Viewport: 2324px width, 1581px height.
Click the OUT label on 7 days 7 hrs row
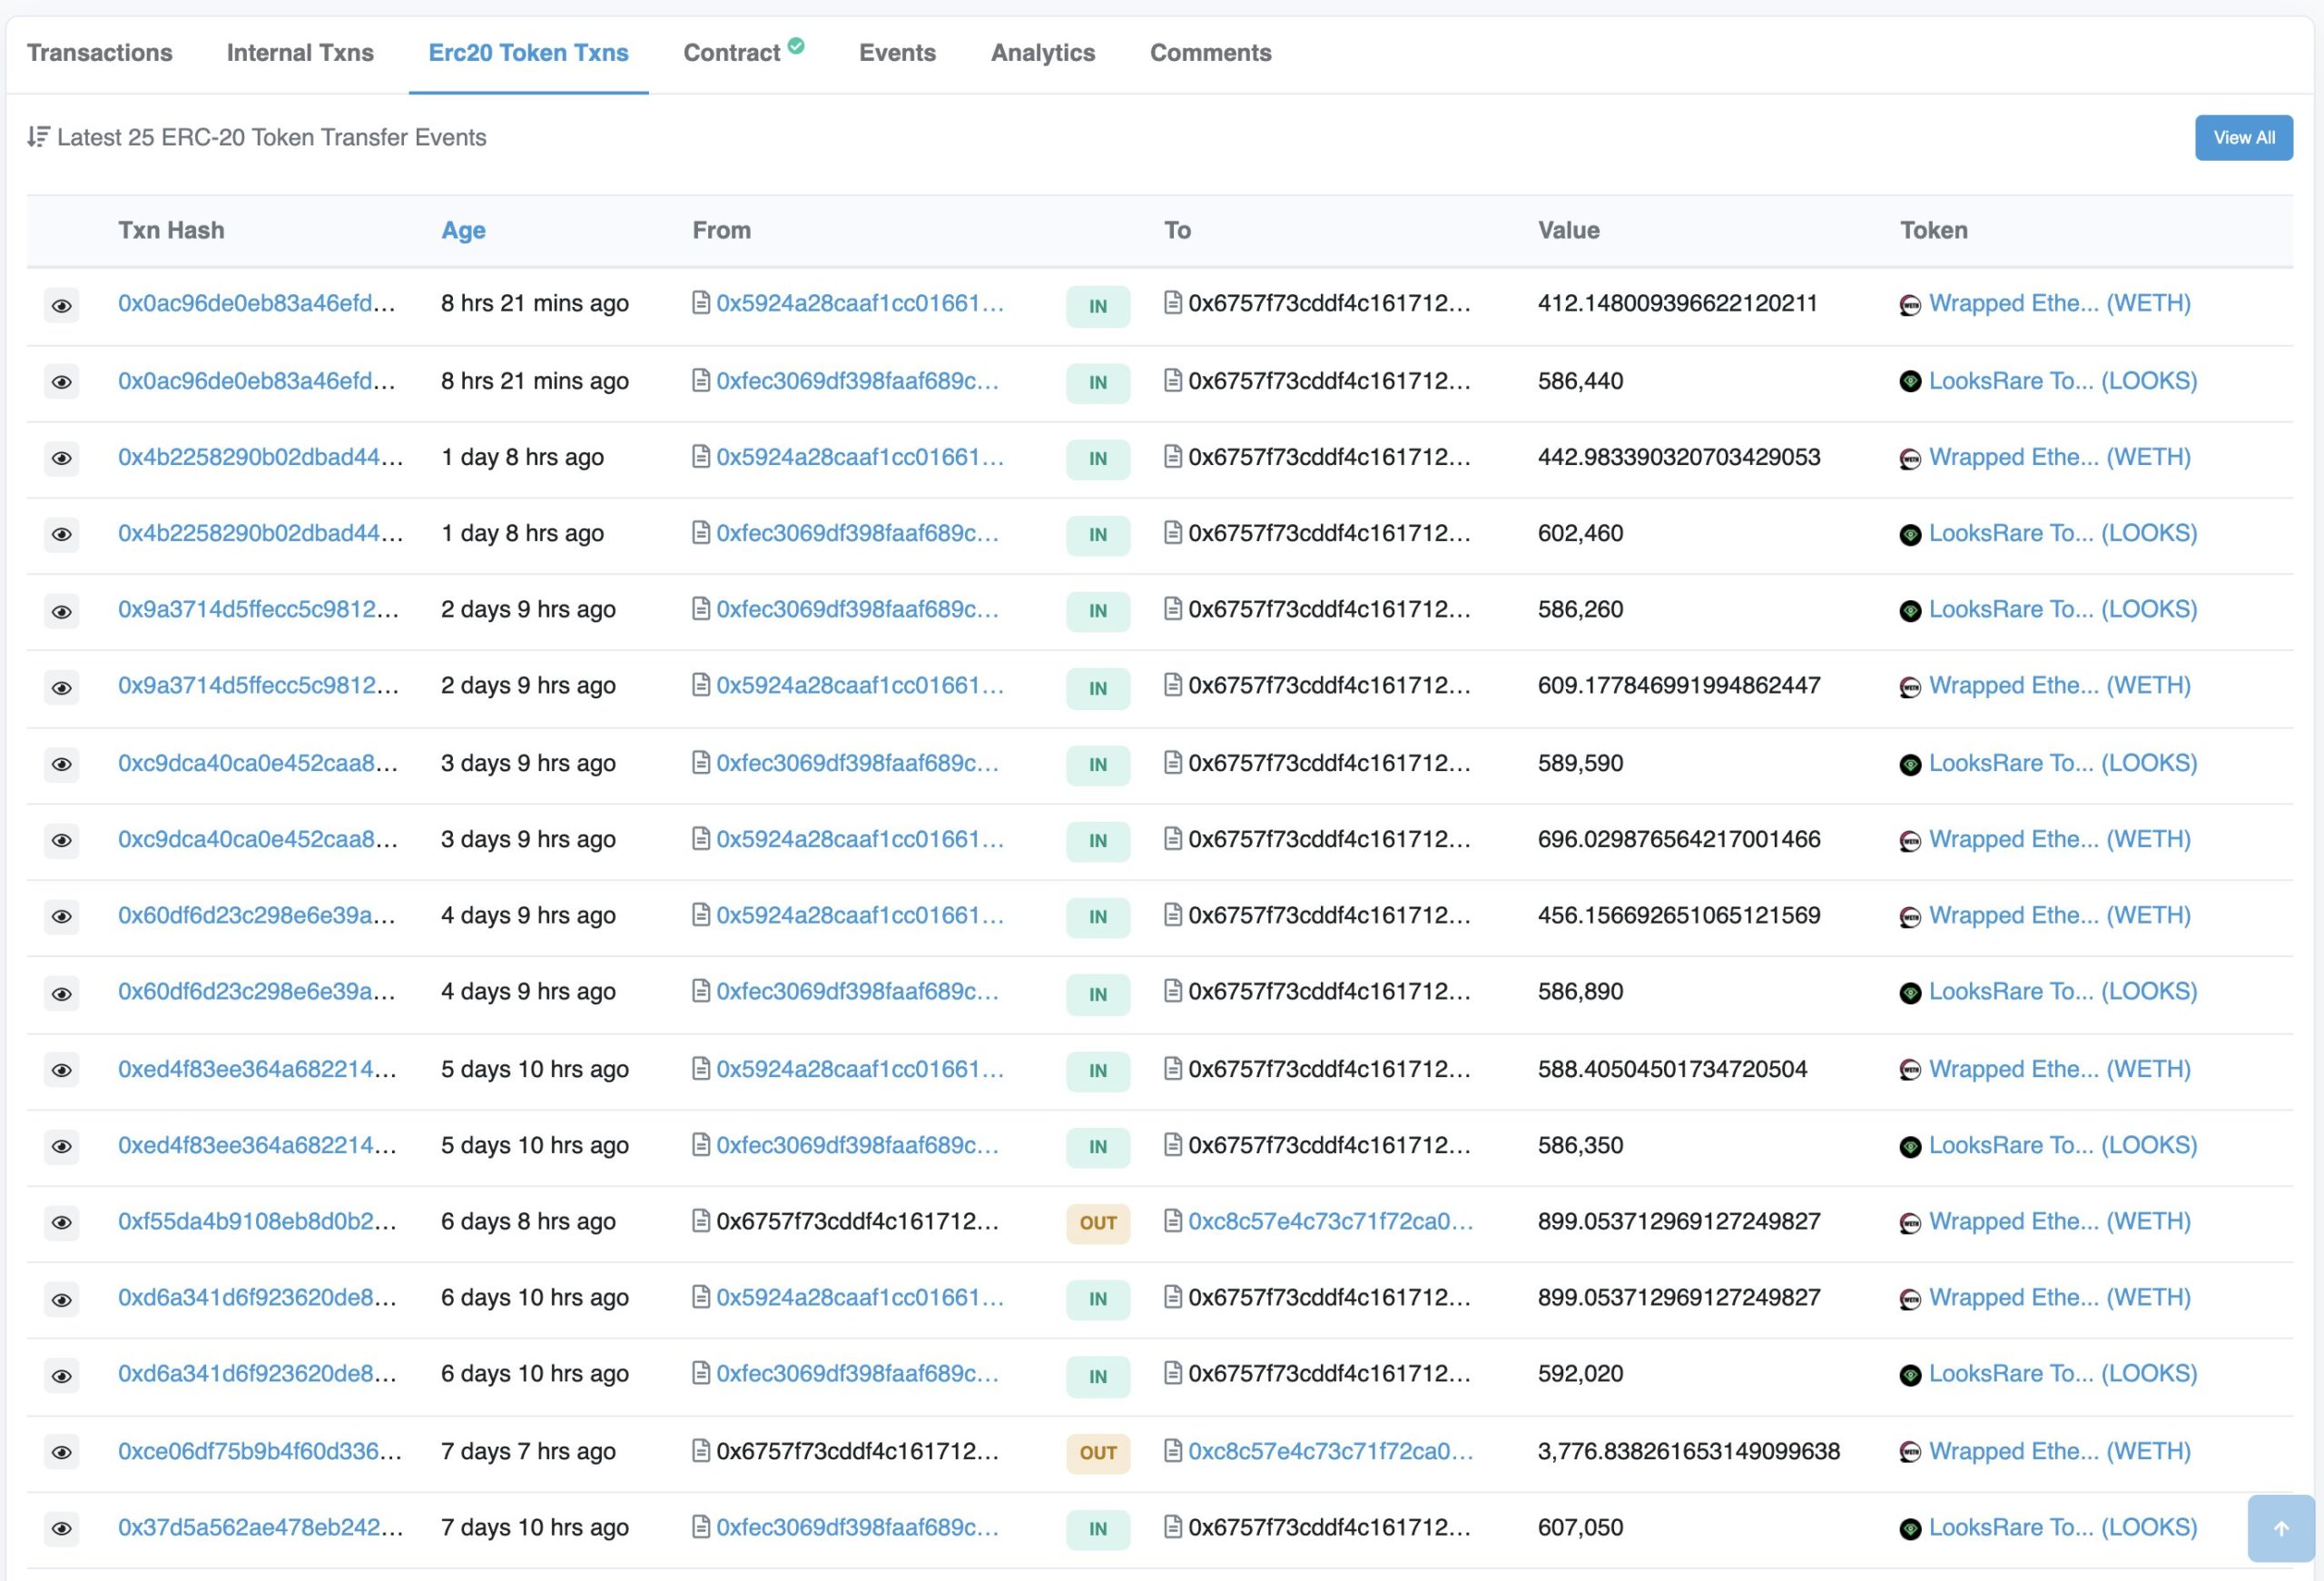coord(1097,1453)
